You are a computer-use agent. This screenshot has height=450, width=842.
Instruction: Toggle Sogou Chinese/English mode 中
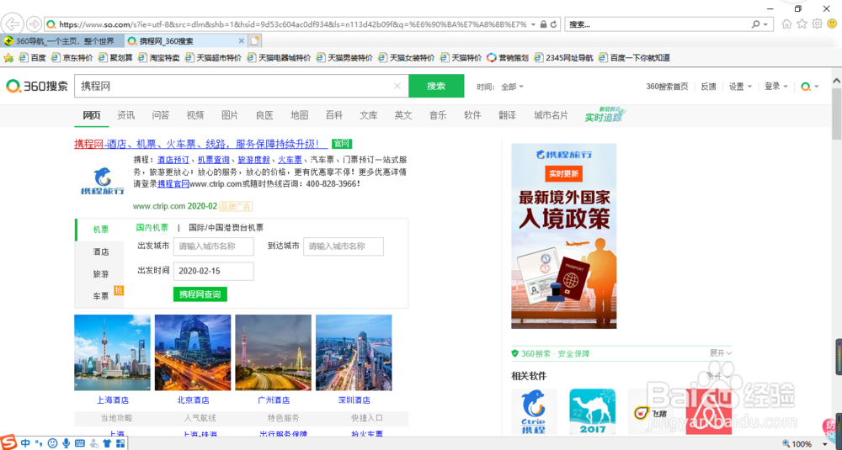point(25,443)
